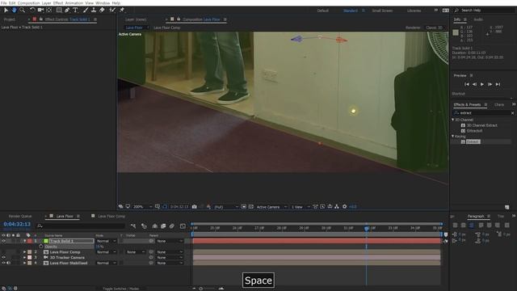Open the Effect menu
517x291 pixels.
tap(58, 3)
